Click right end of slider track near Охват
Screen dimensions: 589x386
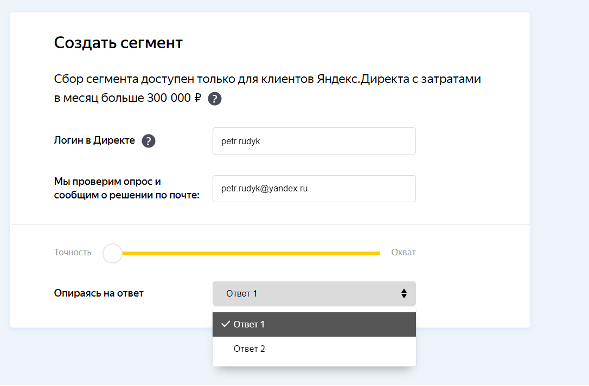click(x=377, y=253)
